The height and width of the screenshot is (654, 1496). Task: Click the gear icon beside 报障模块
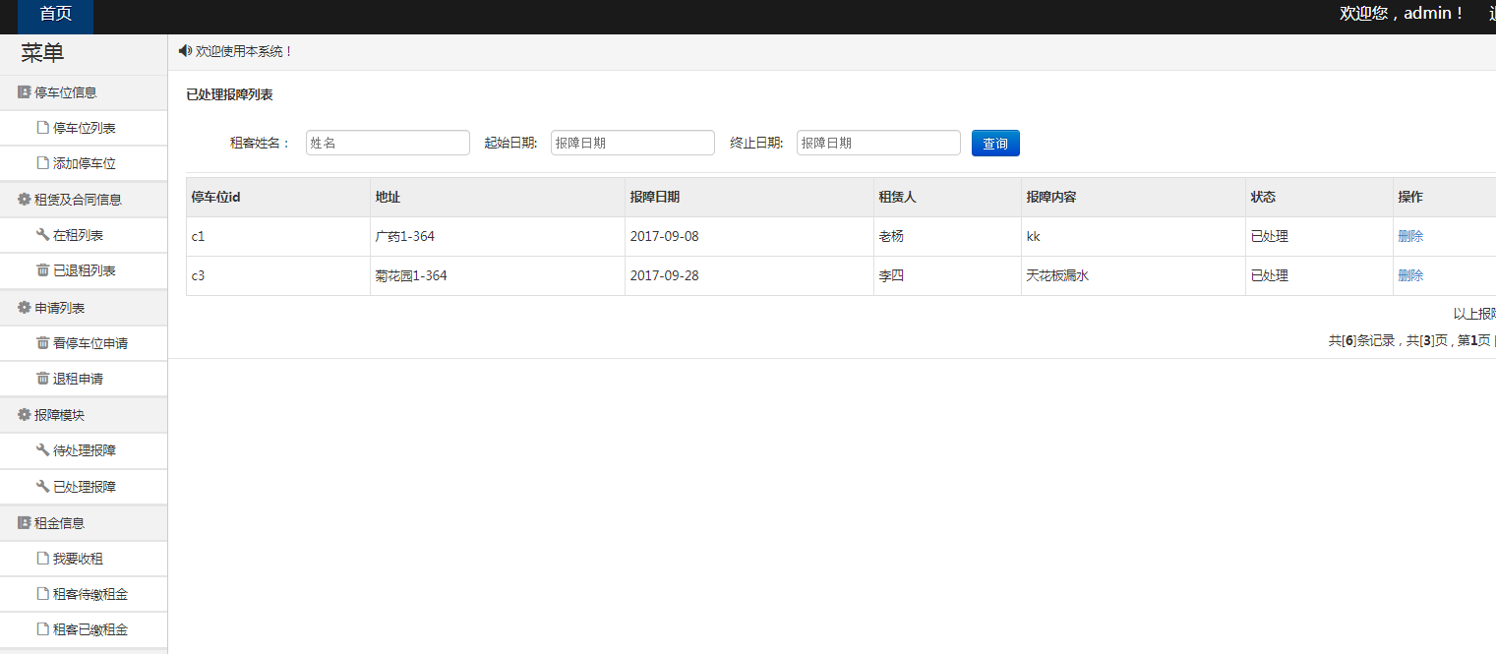(25, 415)
